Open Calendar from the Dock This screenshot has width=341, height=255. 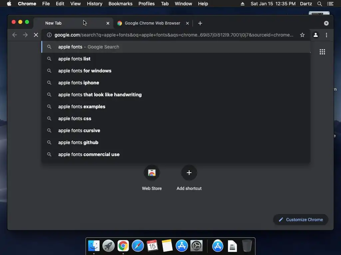(152, 246)
